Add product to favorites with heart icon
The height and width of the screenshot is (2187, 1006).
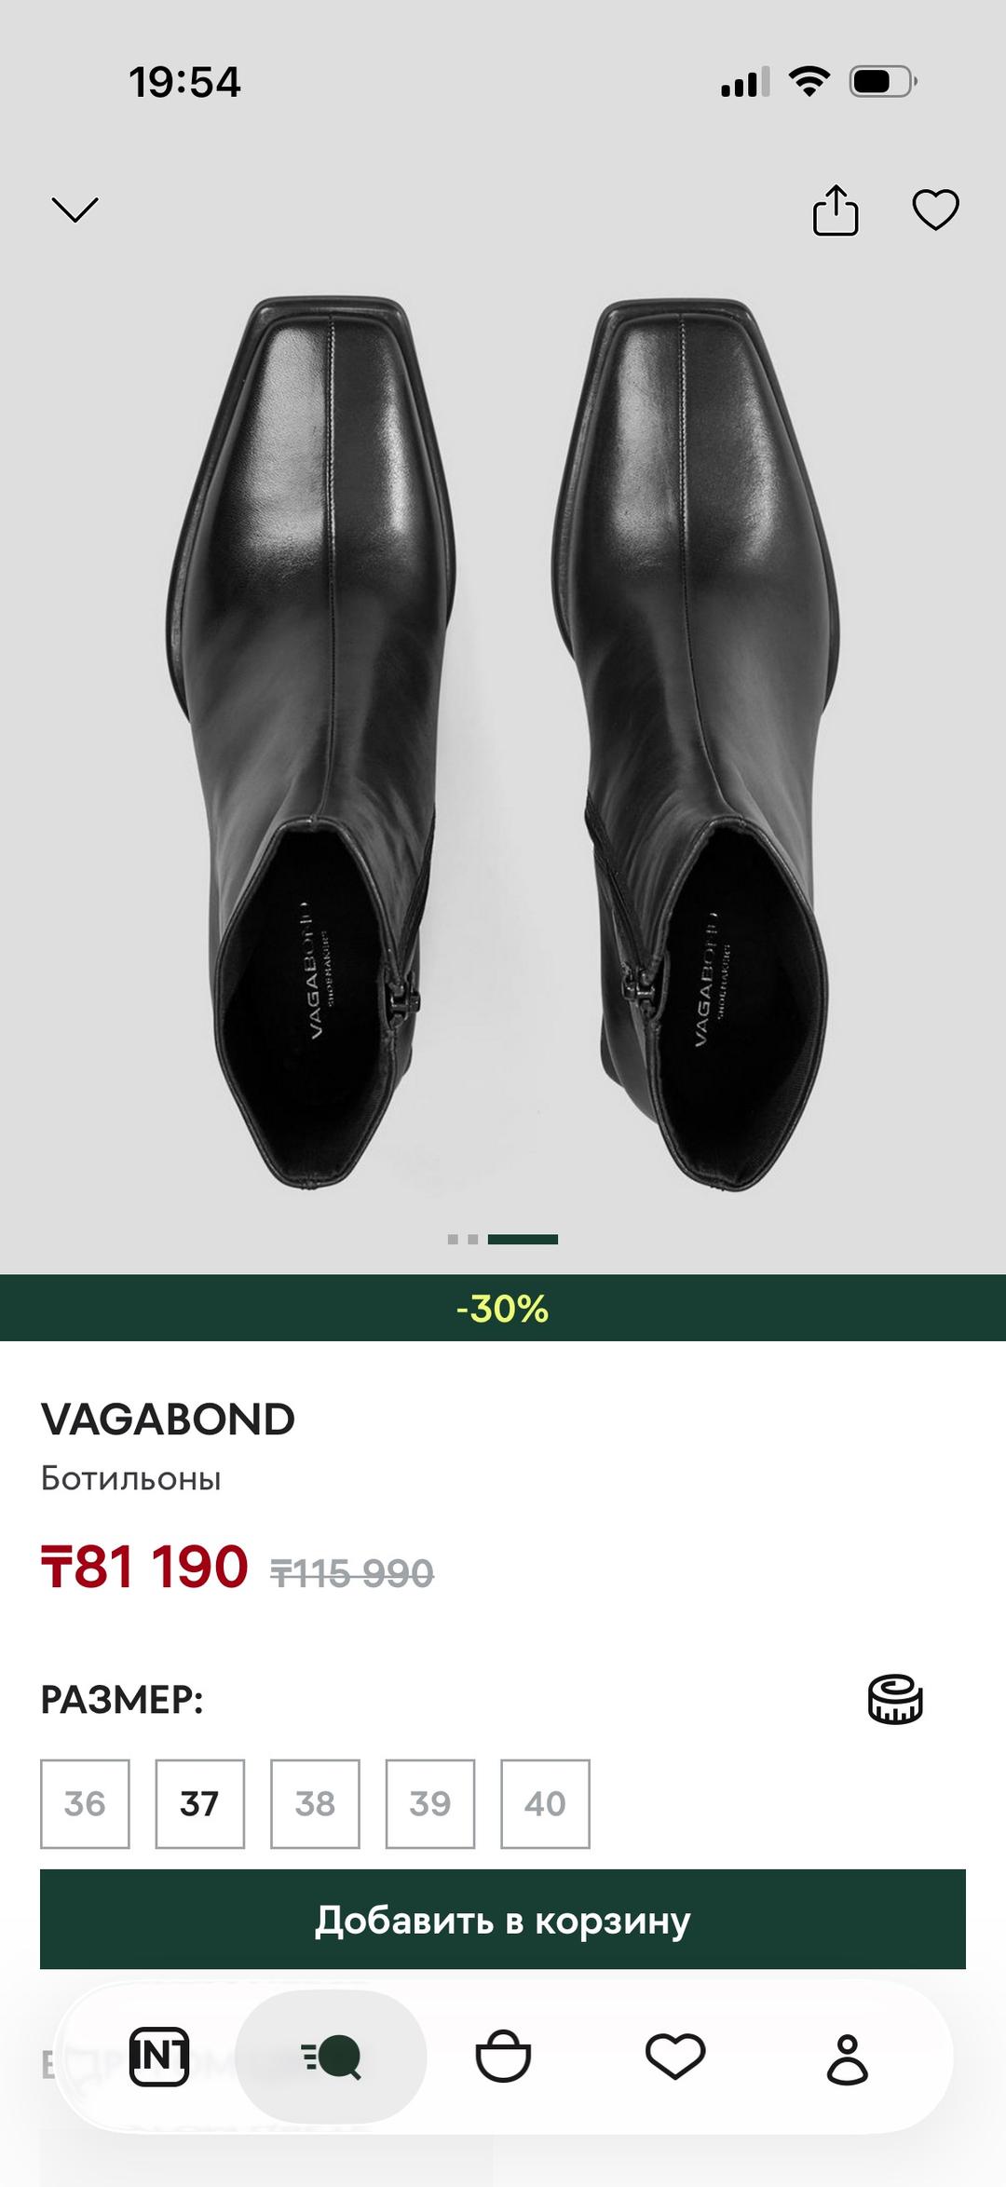(x=935, y=210)
